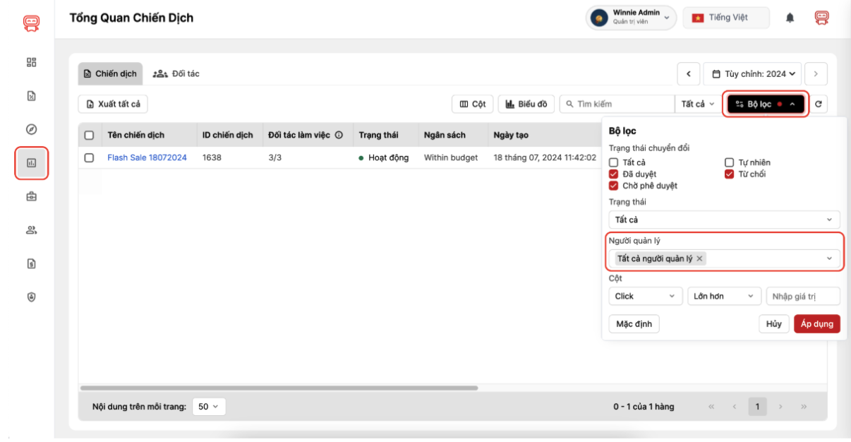The image size is (851, 442).
Task: Open the page size 50 dropdown
Action: coord(209,407)
